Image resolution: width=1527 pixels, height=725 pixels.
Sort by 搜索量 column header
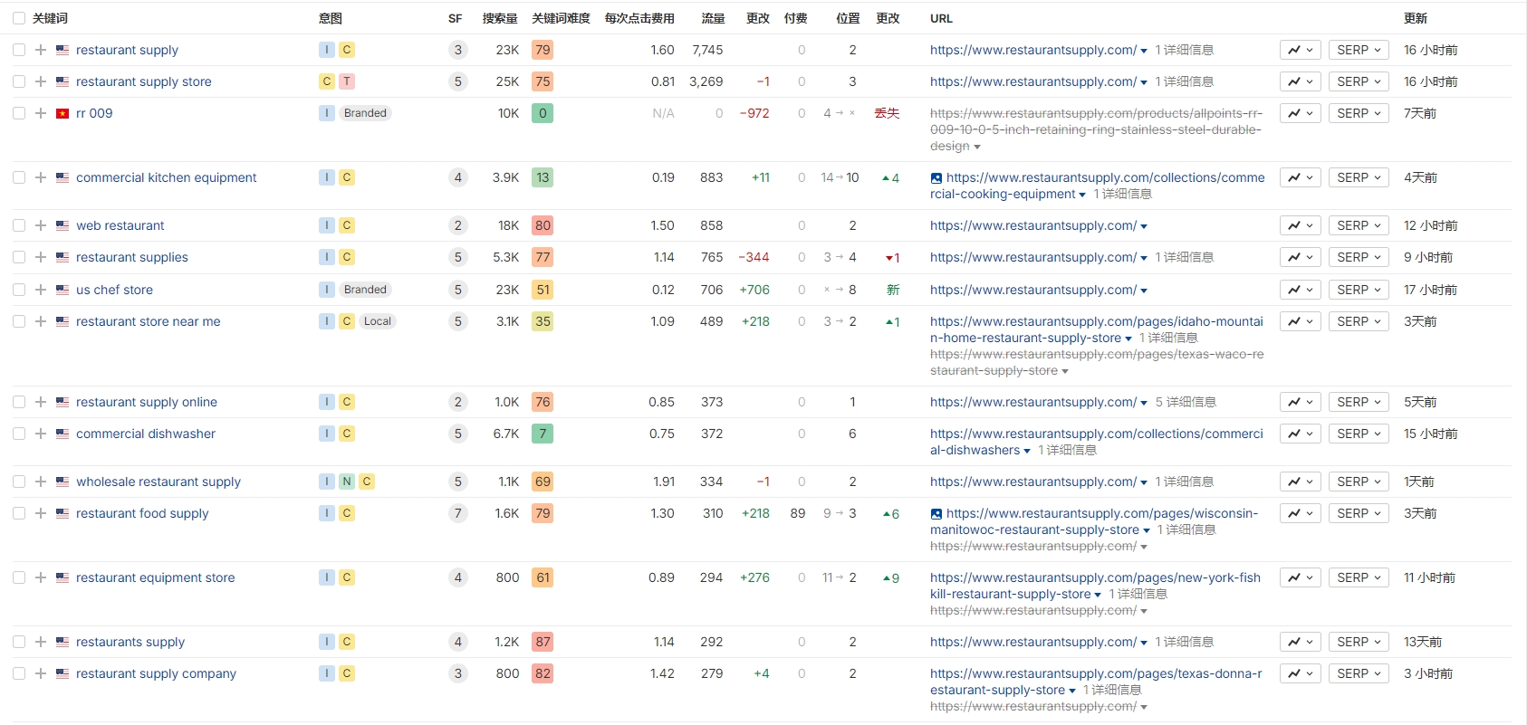[500, 18]
